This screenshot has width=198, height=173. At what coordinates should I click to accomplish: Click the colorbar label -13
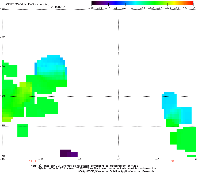pyautogui.click(x=99, y=9)
